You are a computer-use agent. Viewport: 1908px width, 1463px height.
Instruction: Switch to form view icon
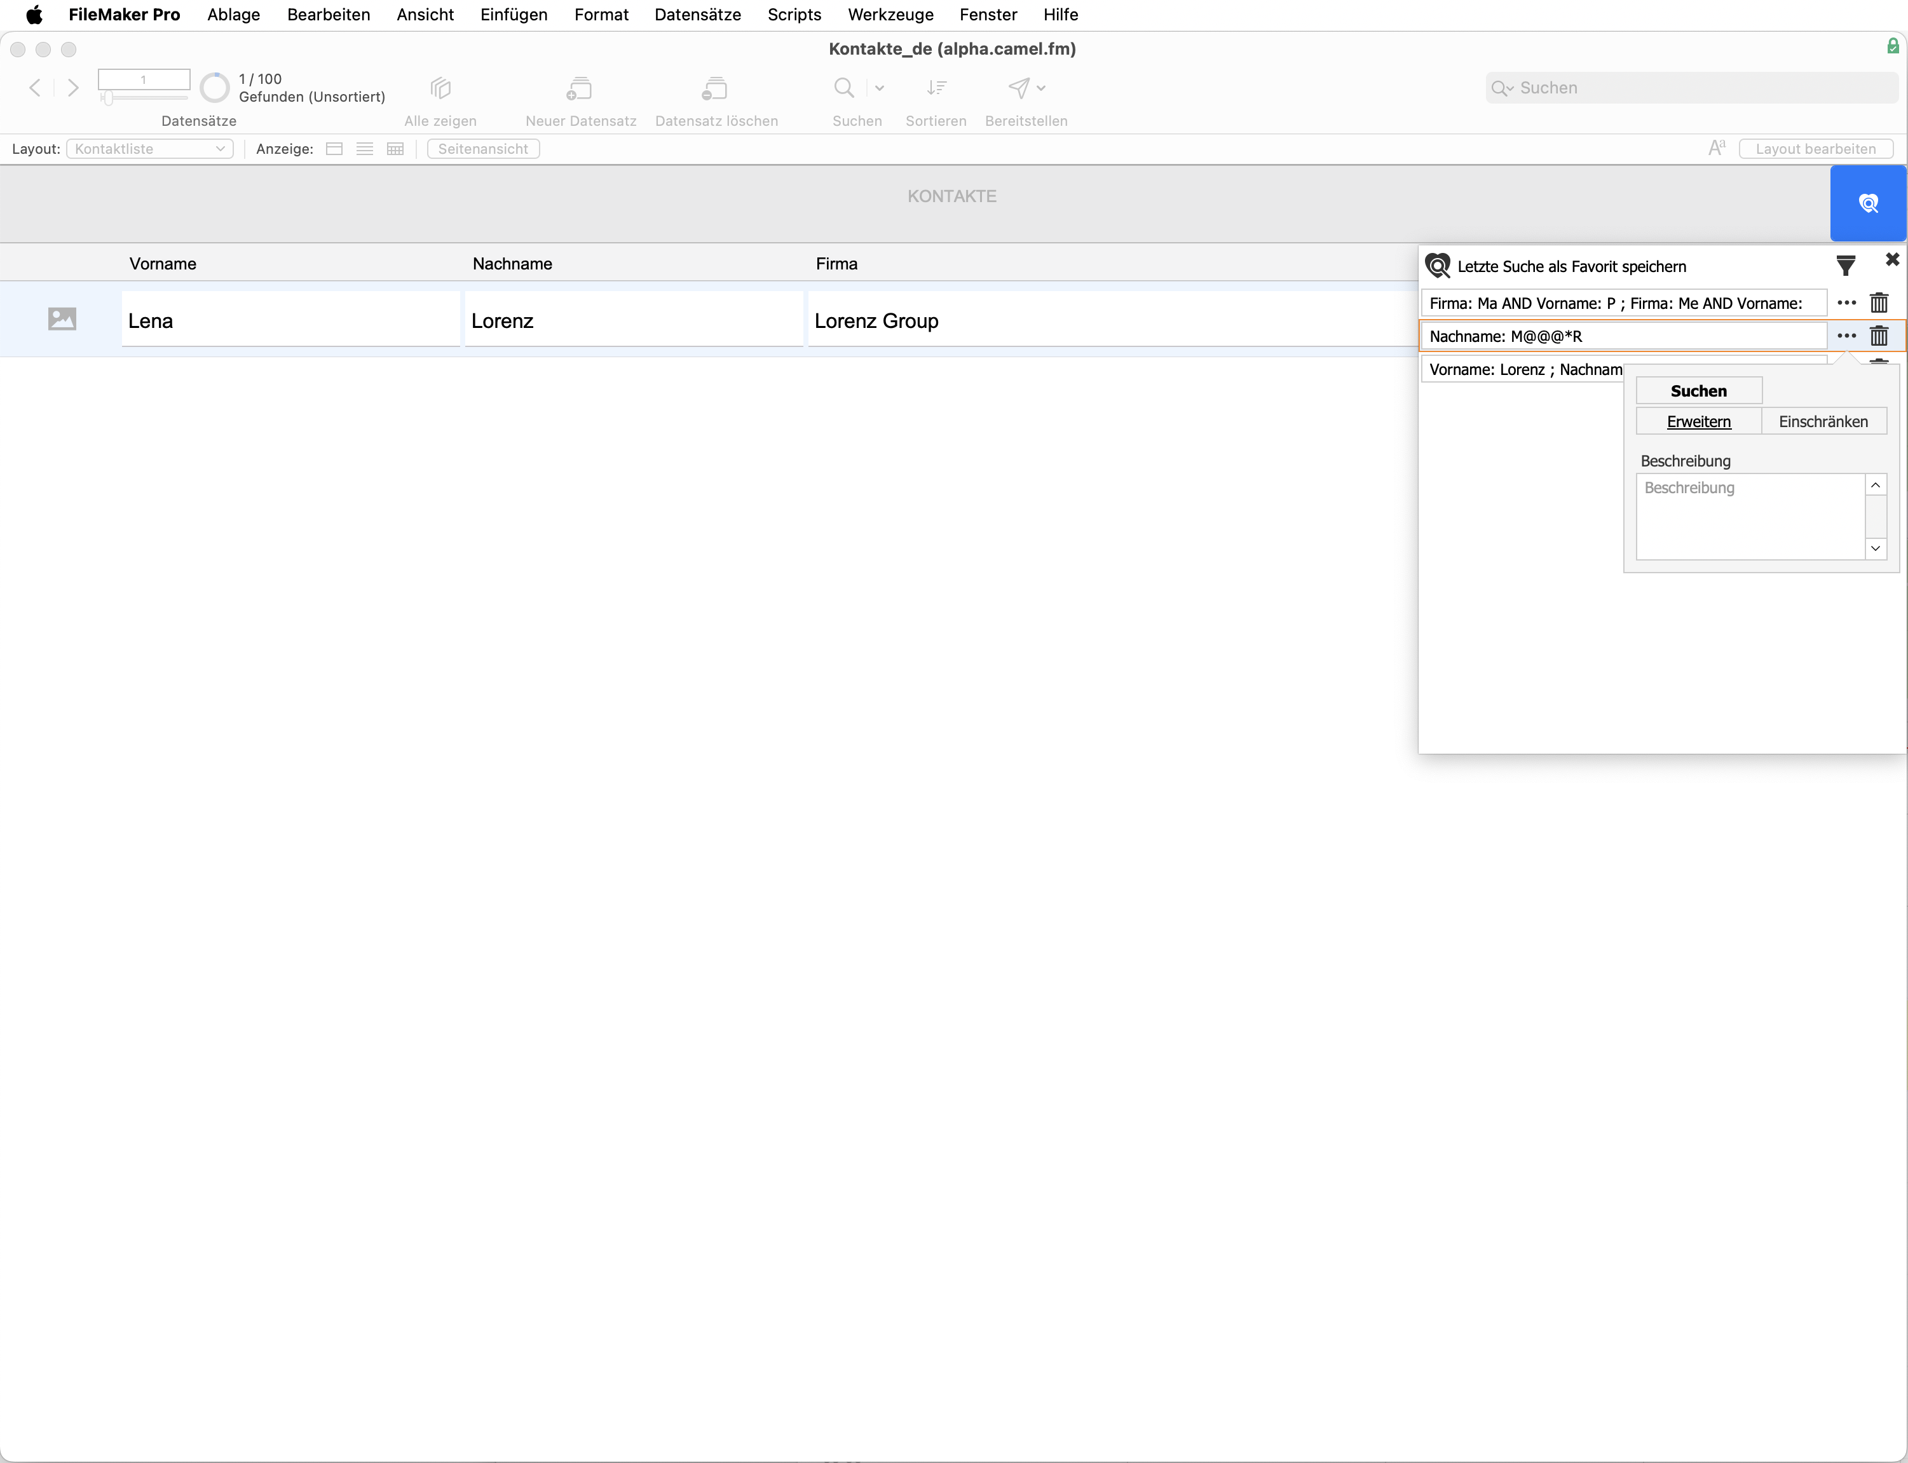[334, 149]
